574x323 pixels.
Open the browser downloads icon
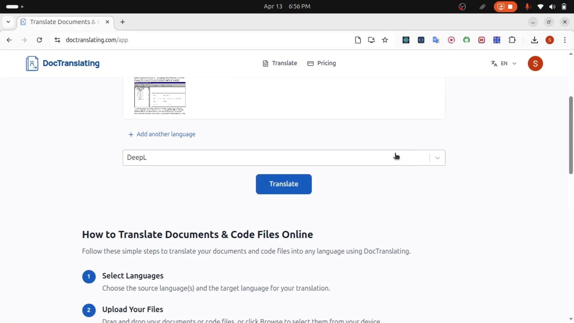coord(535,40)
